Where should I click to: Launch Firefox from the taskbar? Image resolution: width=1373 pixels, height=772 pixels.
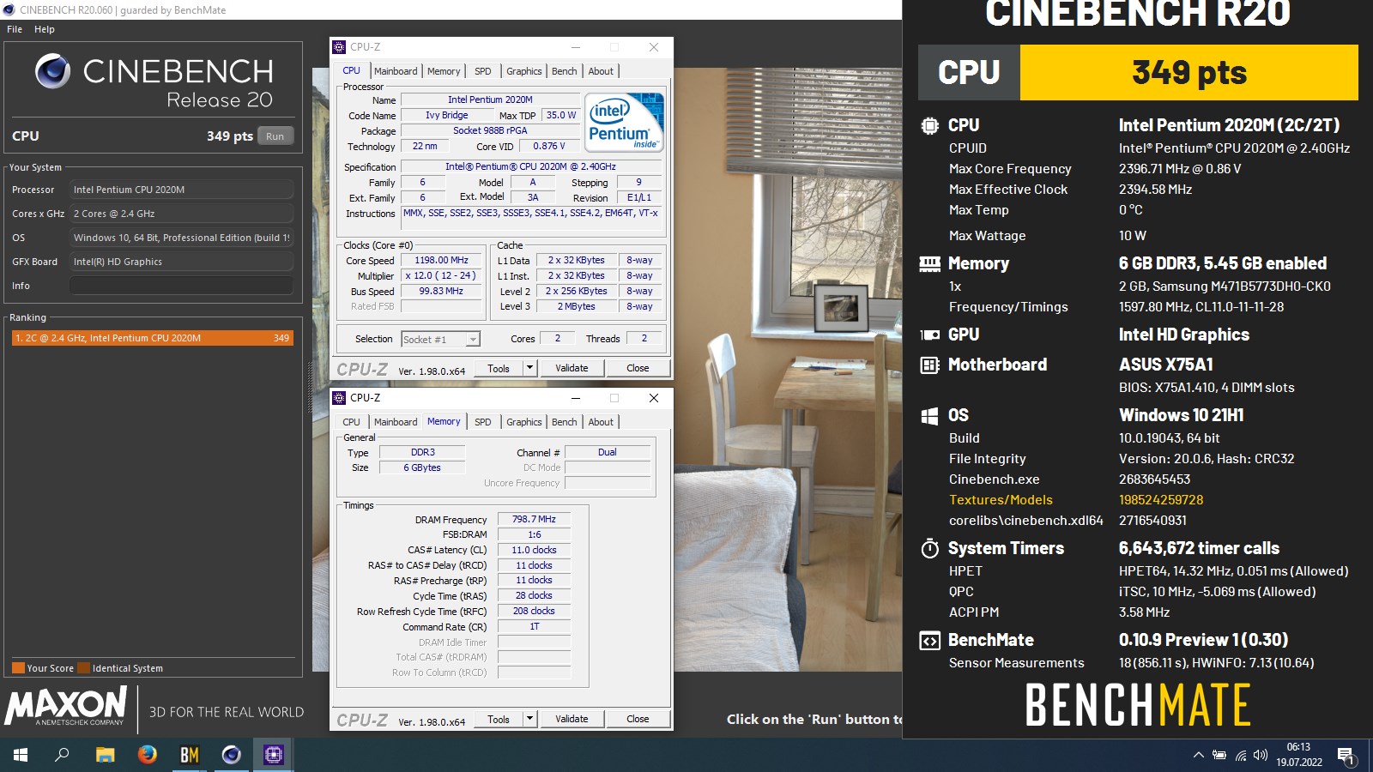(148, 755)
